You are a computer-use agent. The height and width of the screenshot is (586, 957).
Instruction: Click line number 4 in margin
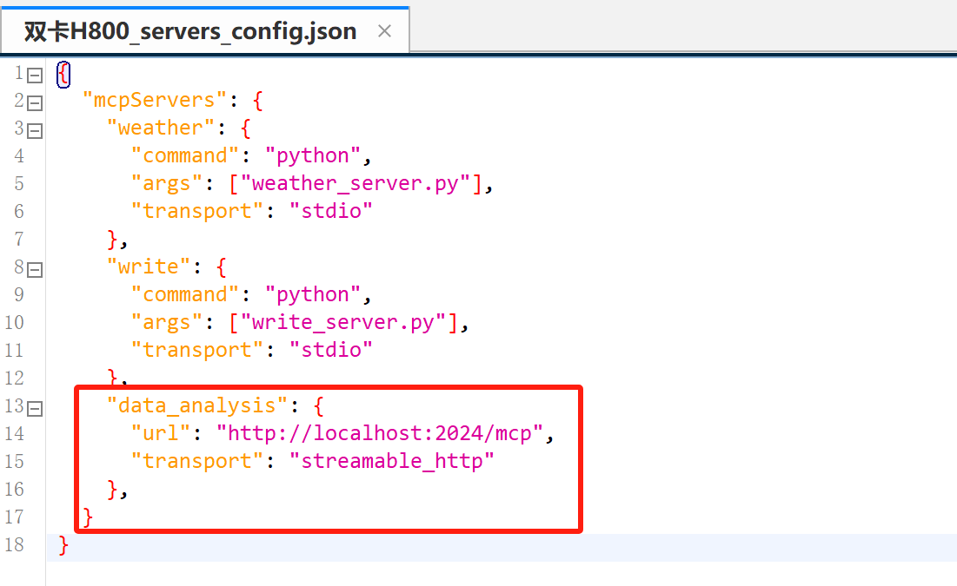(x=19, y=155)
